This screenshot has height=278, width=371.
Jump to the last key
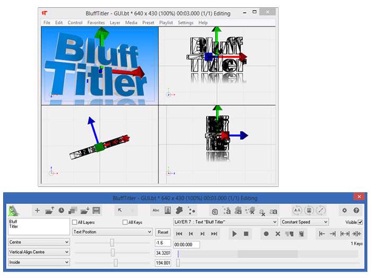[x=214, y=234]
